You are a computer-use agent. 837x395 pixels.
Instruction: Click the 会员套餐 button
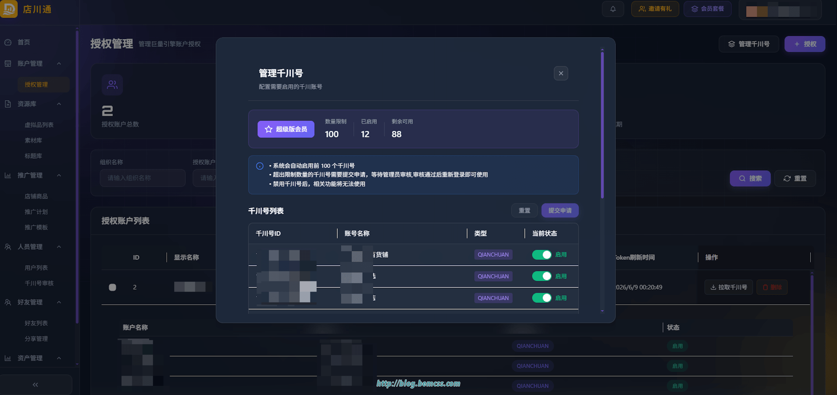tap(707, 9)
